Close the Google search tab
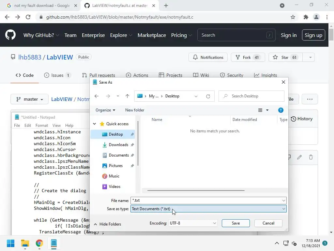The height and width of the screenshot is (251, 334). tap(76, 6)
